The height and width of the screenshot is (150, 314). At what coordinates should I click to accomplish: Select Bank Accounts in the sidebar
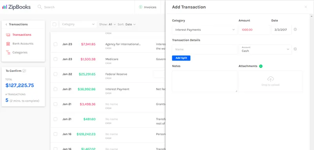click(23, 44)
